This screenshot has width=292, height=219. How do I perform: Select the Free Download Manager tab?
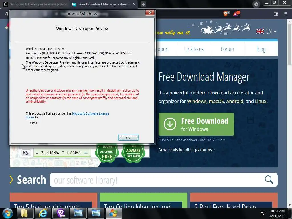pos(104,4)
